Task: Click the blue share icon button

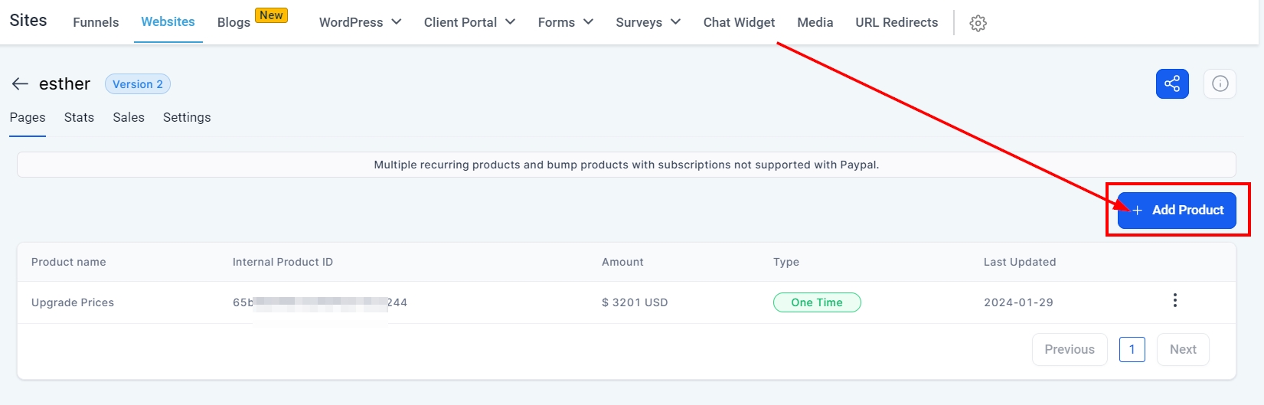Action: (x=1172, y=83)
